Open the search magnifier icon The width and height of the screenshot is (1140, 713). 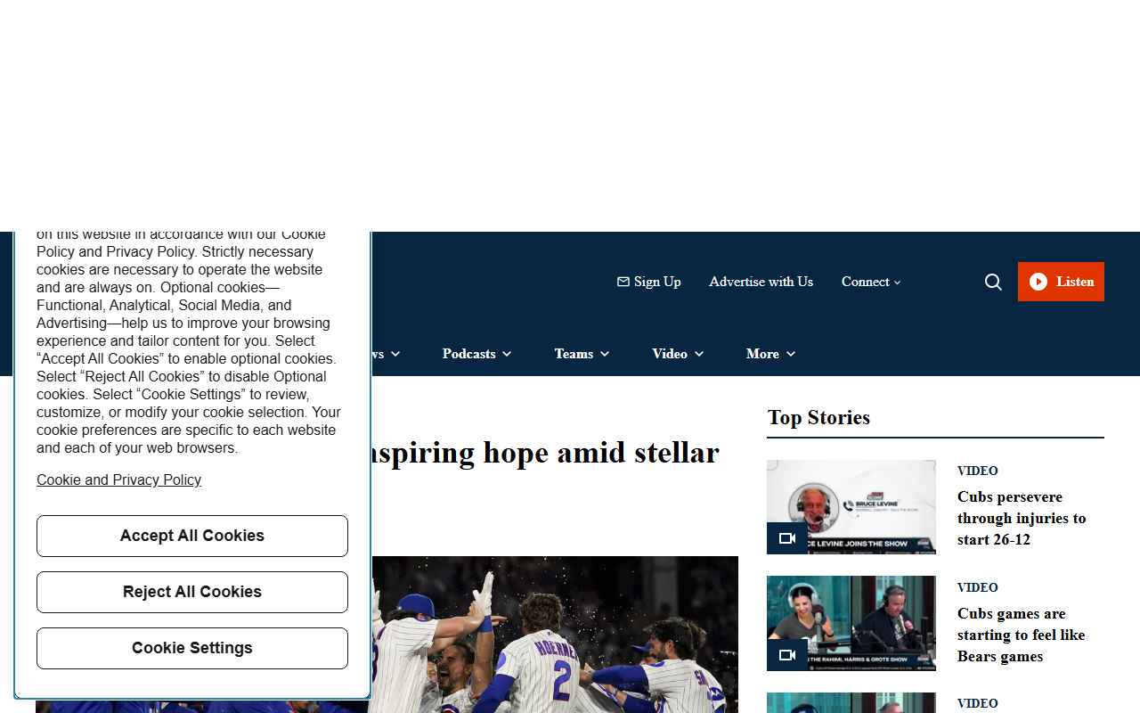pyautogui.click(x=993, y=283)
